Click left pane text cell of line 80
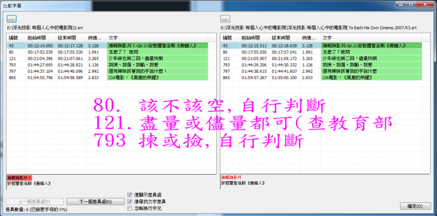The width and height of the screenshot is (437, 216). pos(158,52)
